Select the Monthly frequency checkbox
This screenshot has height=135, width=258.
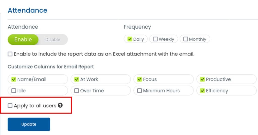tap(186, 39)
